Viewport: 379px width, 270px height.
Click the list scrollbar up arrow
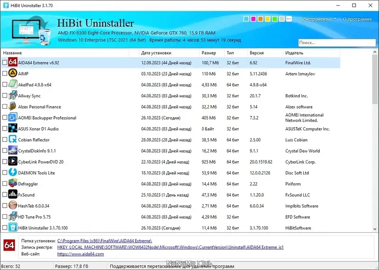[x=375, y=52]
